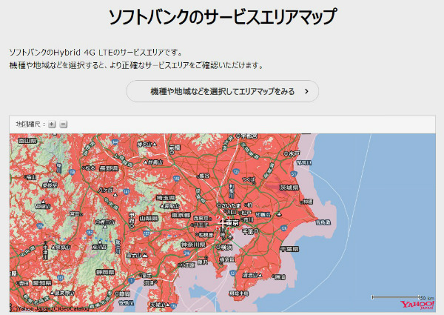Click the 横浜 city label on map
Image resolution: width=444 pixels, height=315 pixels.
(226, 248)
